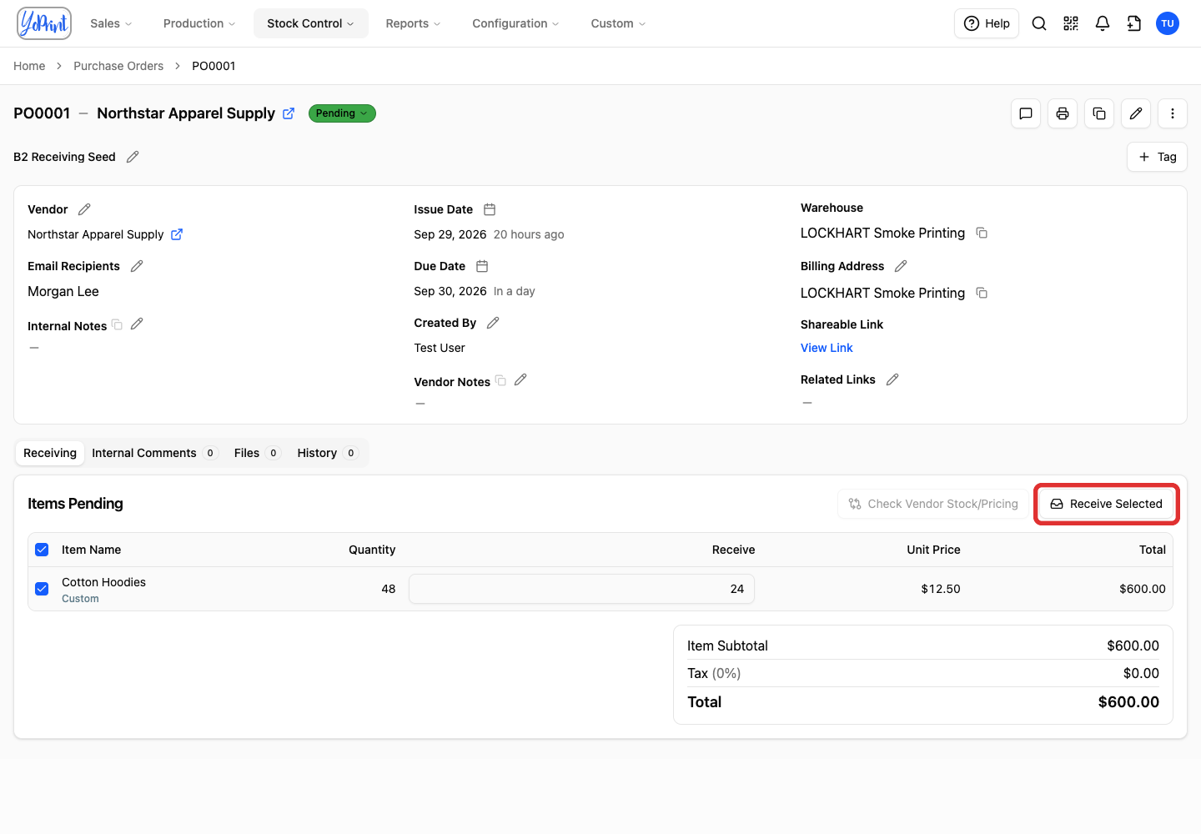Edit the purchase order with pencil button
The width and height of the screenshot is (1201, 834).
pos(1136,113)
